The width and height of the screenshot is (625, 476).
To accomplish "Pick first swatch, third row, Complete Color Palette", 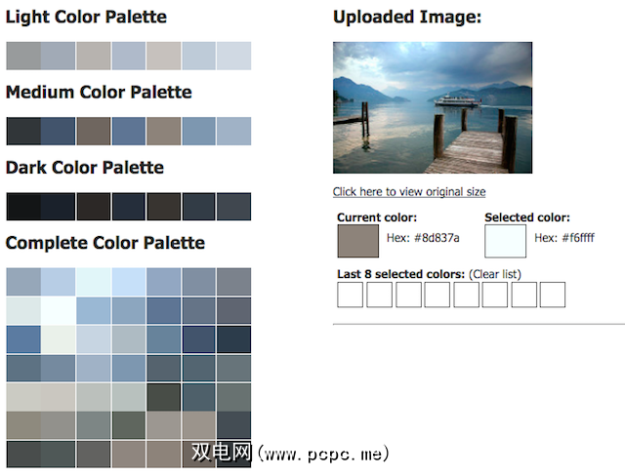I will 23,339.
